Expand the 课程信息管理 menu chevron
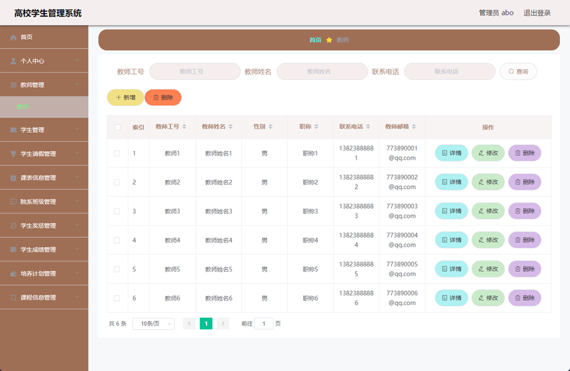 pos(77,297)
